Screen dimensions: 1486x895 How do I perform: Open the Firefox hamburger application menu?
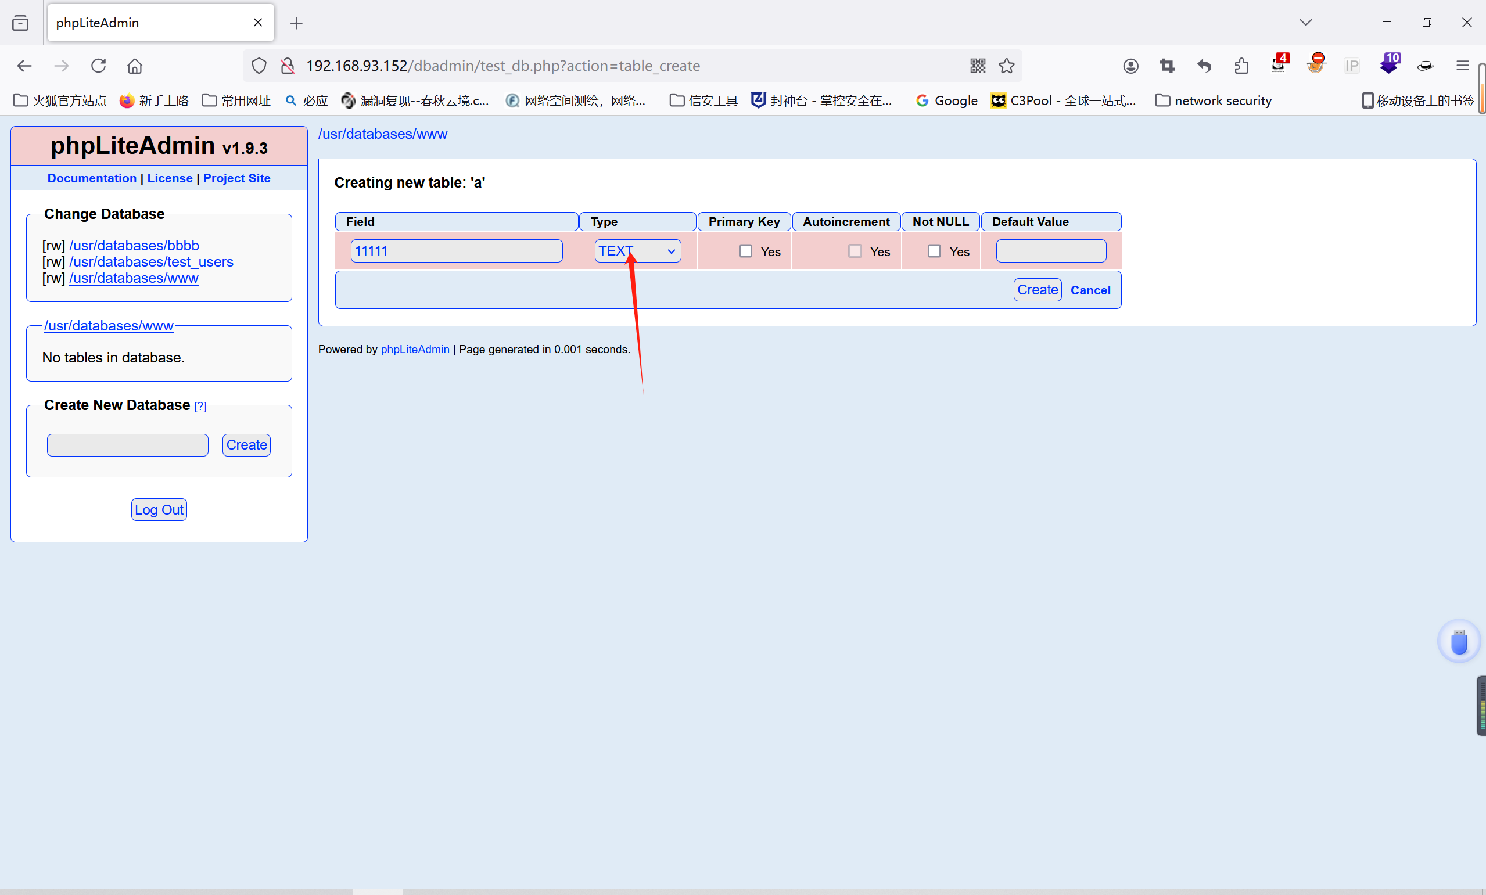click(x=1463, y=66)
